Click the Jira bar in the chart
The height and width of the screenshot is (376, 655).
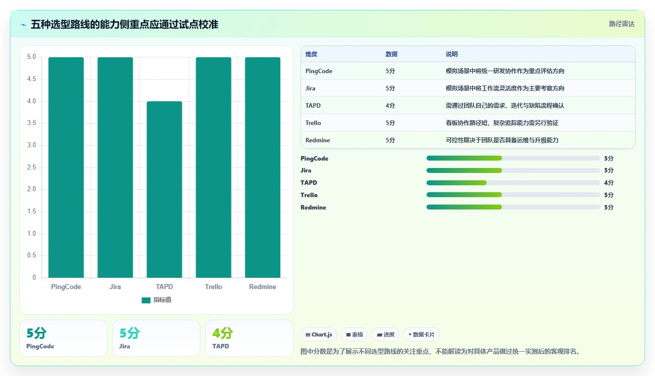pos(115,167)
